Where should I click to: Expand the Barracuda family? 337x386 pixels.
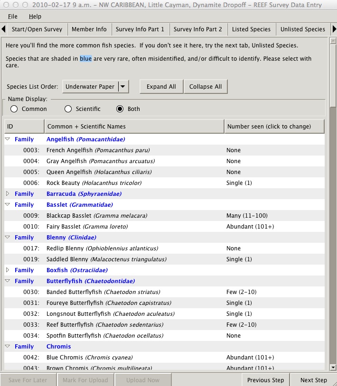click(x=8, y=194)
